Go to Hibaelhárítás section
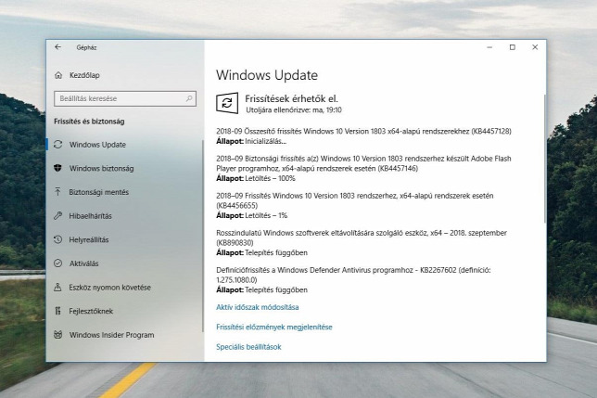Viewport: 597px width, 398px height. [90, 216]
